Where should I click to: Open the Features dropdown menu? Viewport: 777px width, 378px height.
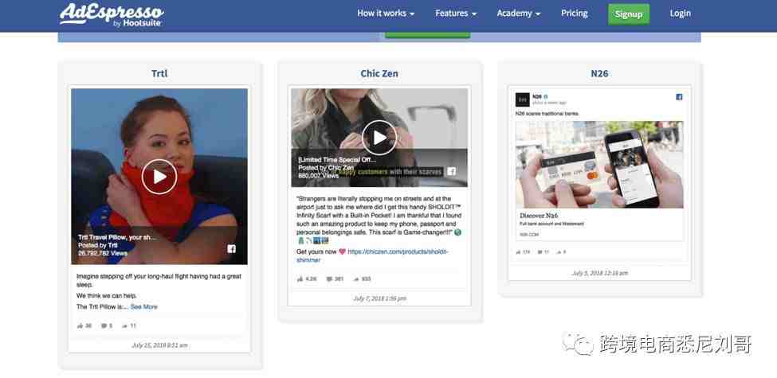point(456,14)
